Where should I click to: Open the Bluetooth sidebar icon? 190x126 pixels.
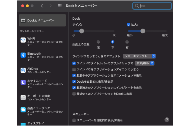click(23, 55)
